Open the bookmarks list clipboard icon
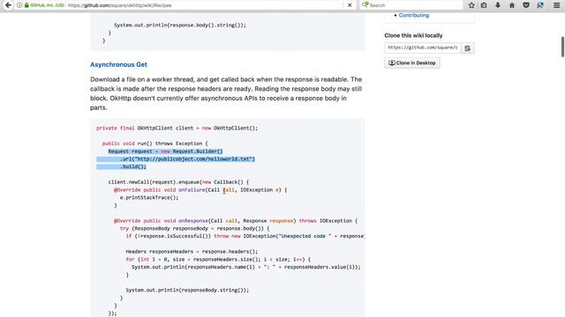The width and height of the screenshot is (565, 317). (484, 5)
